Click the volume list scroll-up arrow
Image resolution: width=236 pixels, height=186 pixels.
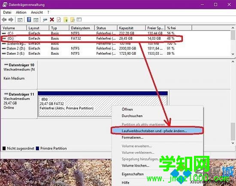click(x=233, y=28)
